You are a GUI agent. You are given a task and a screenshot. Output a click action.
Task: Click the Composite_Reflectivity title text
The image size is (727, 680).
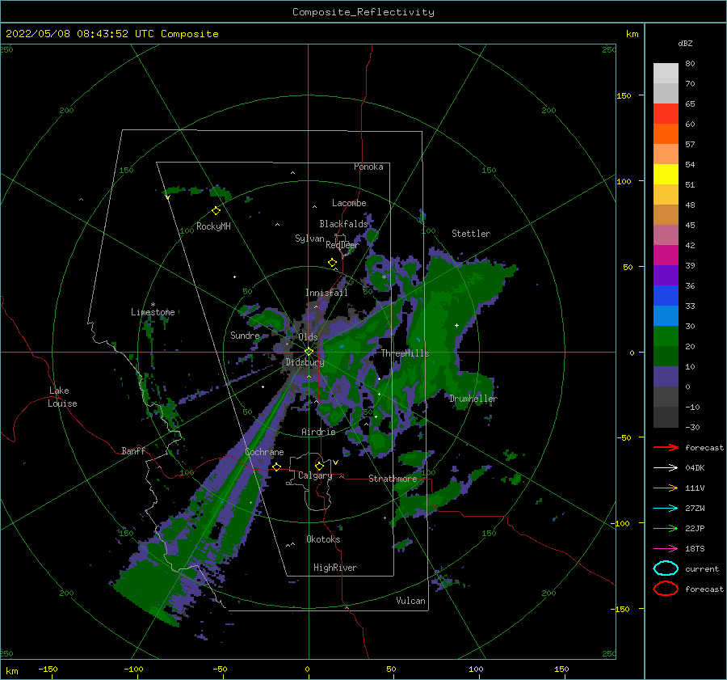[363, 12]
